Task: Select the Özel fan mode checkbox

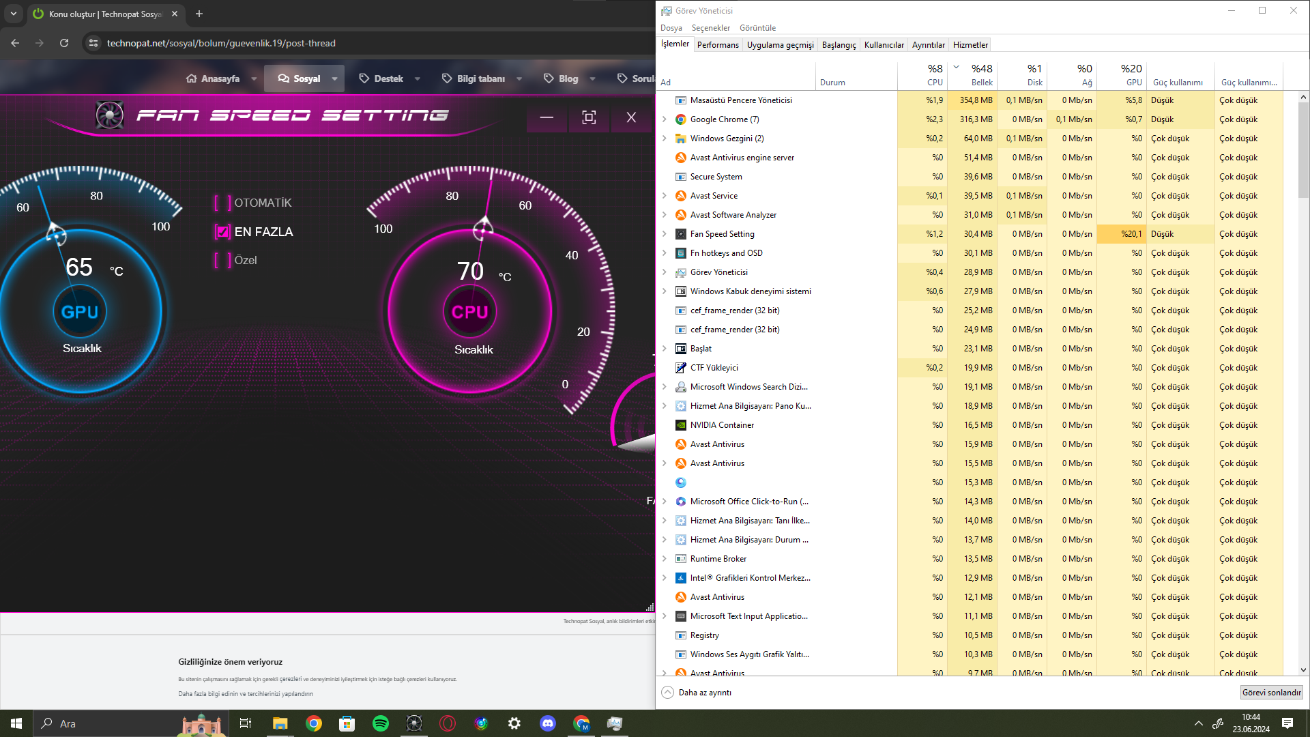Action: pyautogui.click(x=222, y=260)
